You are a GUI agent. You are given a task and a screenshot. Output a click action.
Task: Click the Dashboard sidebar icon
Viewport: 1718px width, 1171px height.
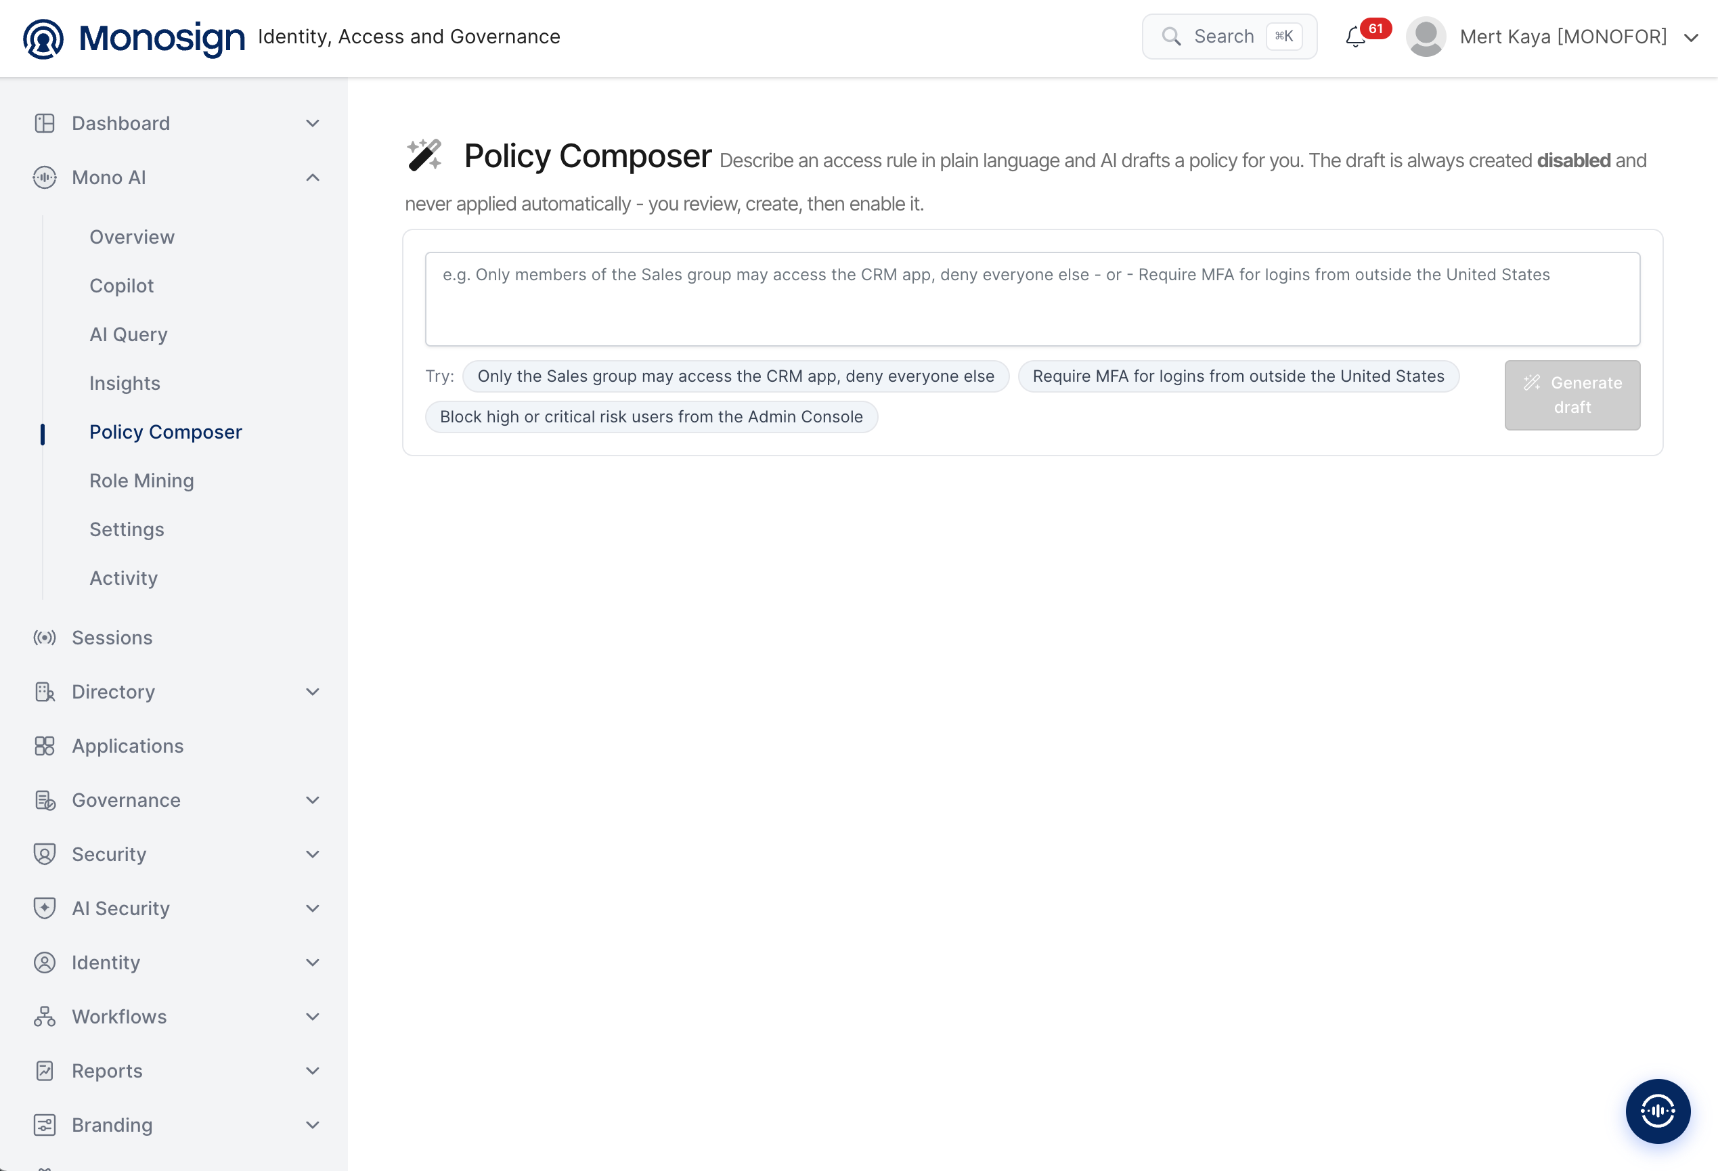click(45, 123)
